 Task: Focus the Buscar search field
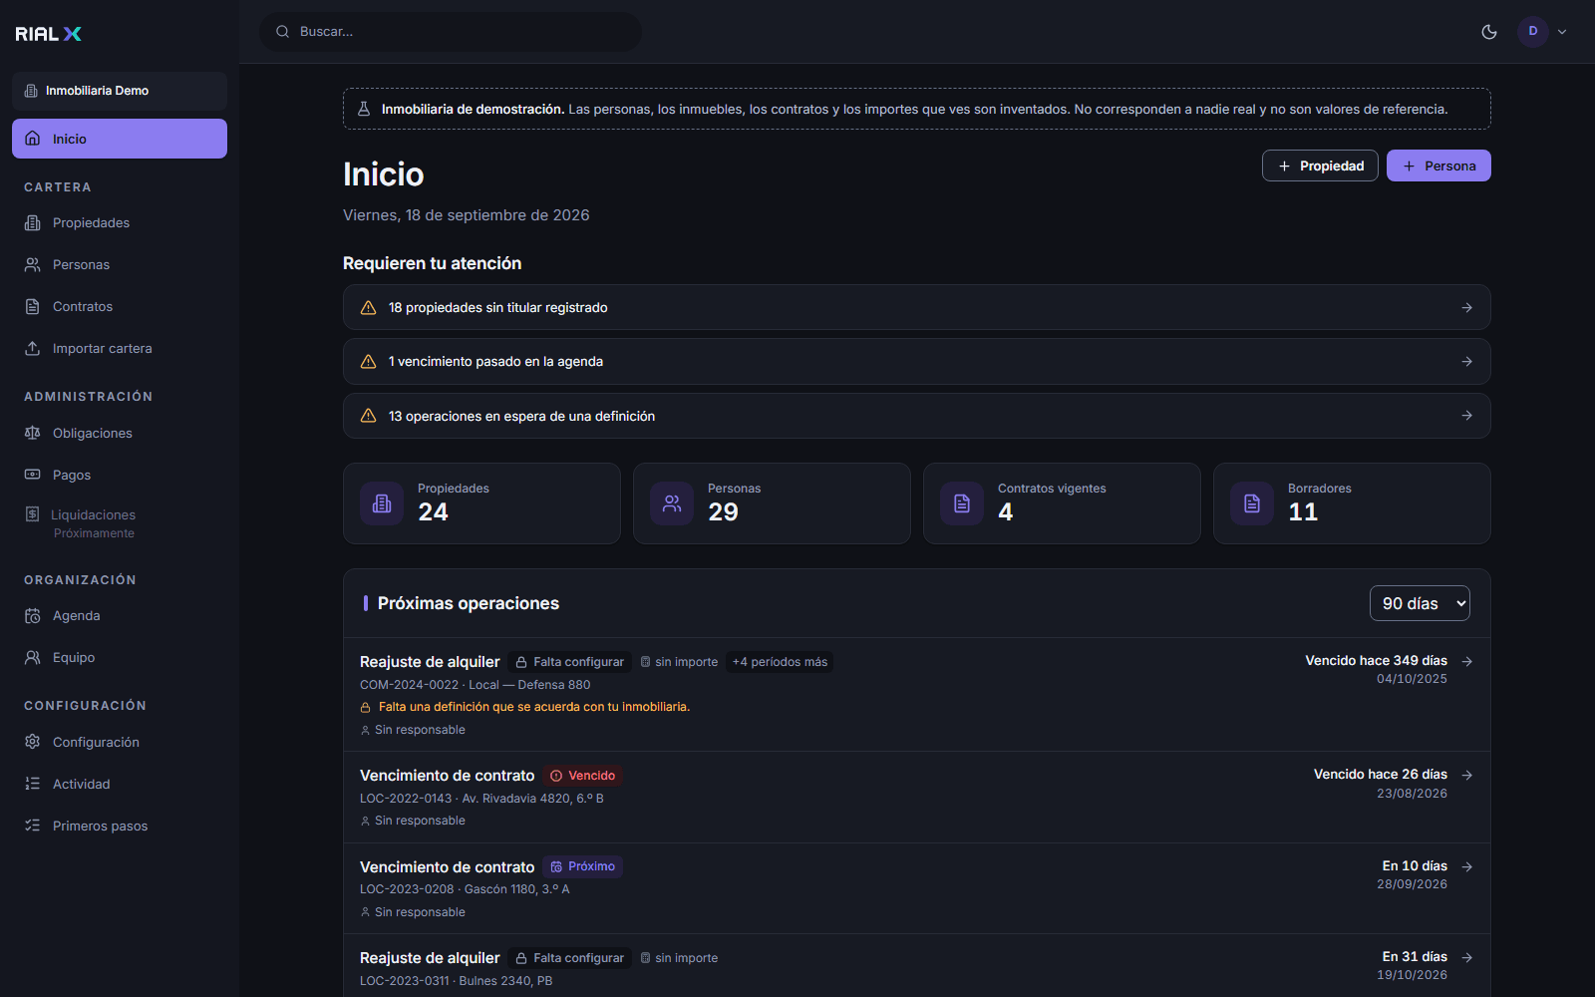[x=451, y=32]
